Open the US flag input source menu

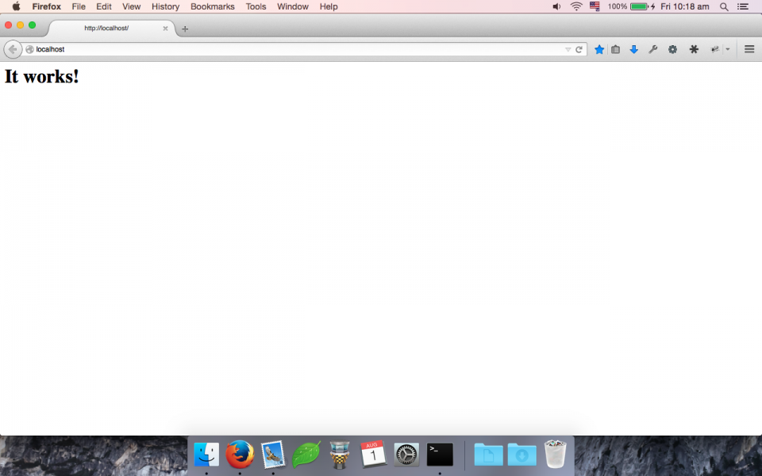click(595, 6)
